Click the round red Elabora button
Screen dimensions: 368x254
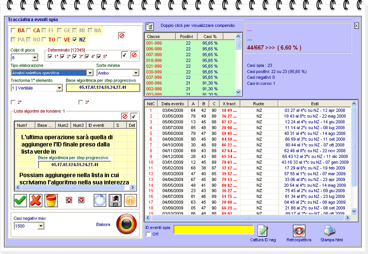coord(126,224)
